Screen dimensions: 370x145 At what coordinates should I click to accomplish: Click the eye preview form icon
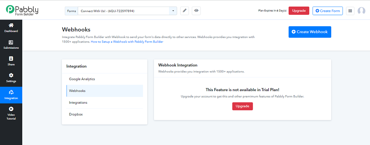click(196, 11)
